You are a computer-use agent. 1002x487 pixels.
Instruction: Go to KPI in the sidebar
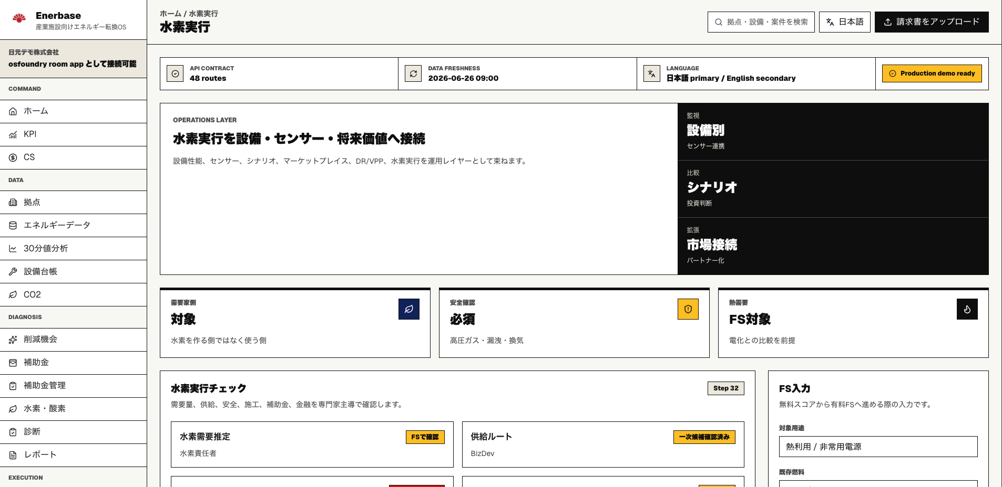coord(74,134)
